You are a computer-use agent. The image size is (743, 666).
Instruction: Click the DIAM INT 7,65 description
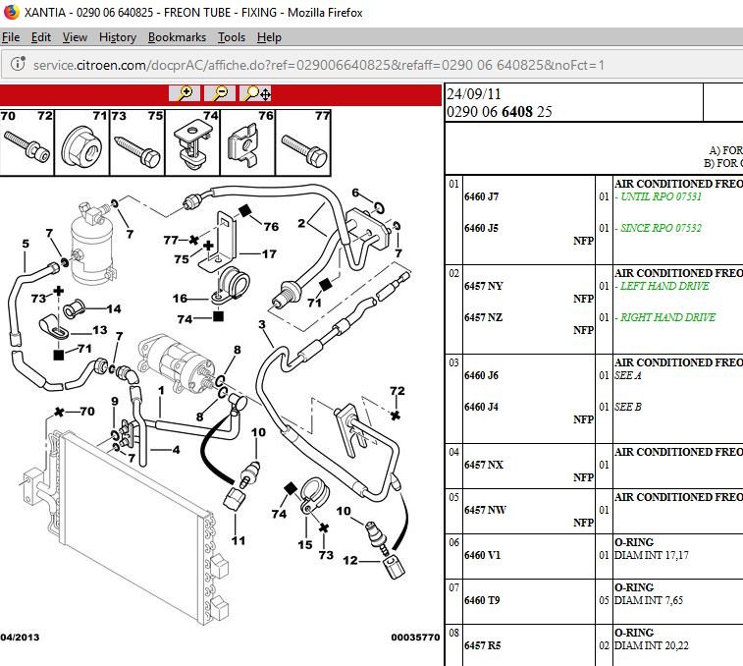point(649,600)
